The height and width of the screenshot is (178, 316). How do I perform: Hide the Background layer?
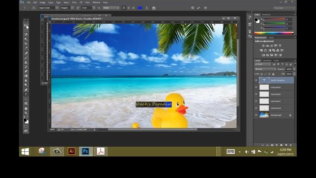click(x=256, y=115)
